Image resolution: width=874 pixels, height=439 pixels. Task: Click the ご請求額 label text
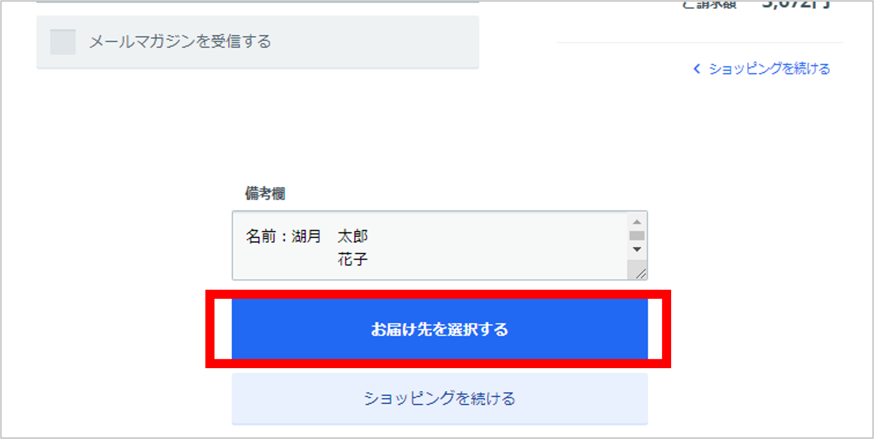tap(710, 4)
